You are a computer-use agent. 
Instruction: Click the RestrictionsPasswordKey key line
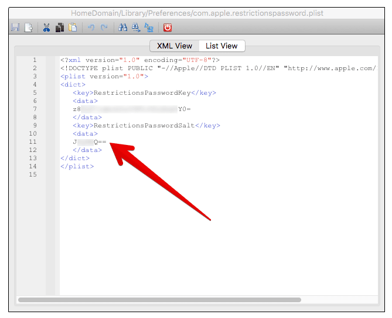pos(144,93)
